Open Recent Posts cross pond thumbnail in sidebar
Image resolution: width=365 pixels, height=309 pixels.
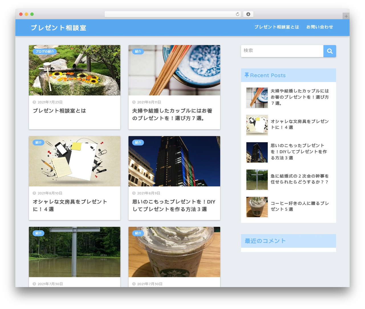click(257, 180)
